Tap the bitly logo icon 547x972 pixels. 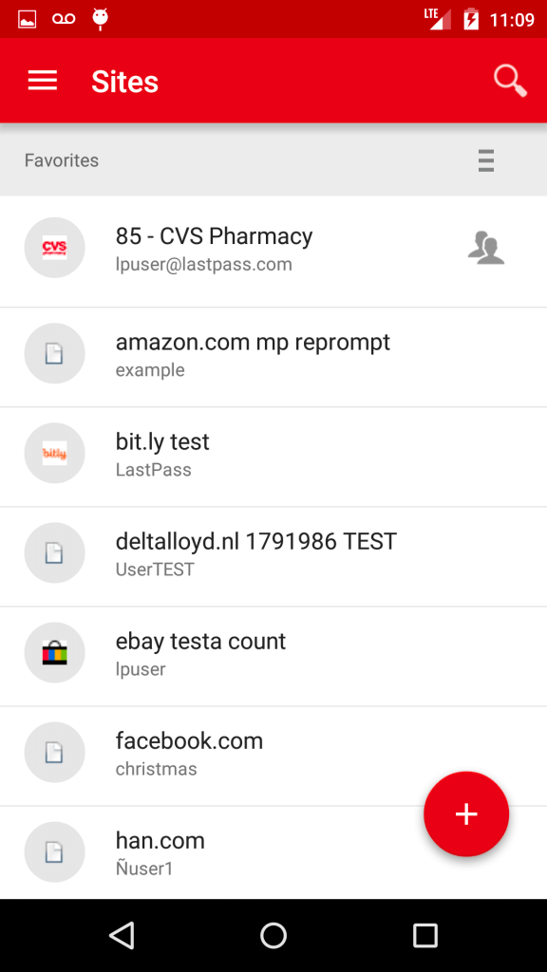(x=54, y=454)
